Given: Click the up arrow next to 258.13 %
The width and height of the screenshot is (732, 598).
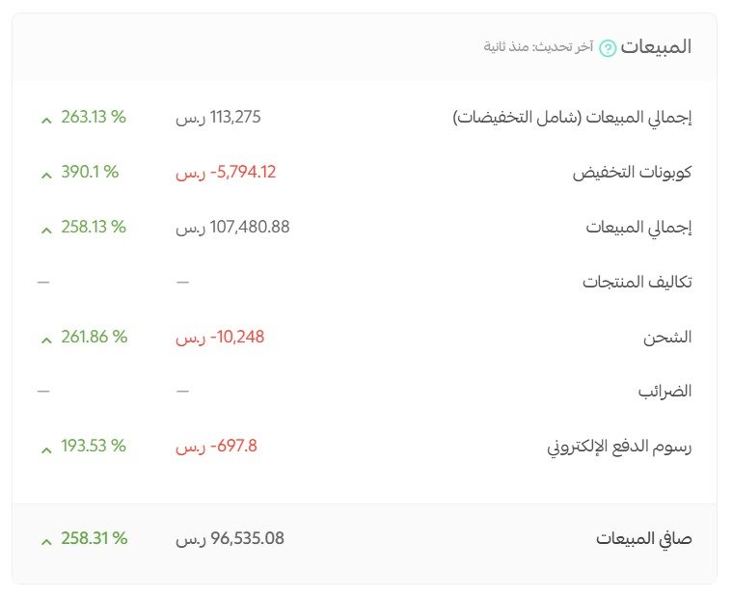Looking at the screenshot, I should 44,230.
